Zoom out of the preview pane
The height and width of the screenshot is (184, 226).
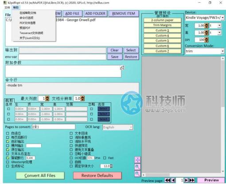pos(137,173)
